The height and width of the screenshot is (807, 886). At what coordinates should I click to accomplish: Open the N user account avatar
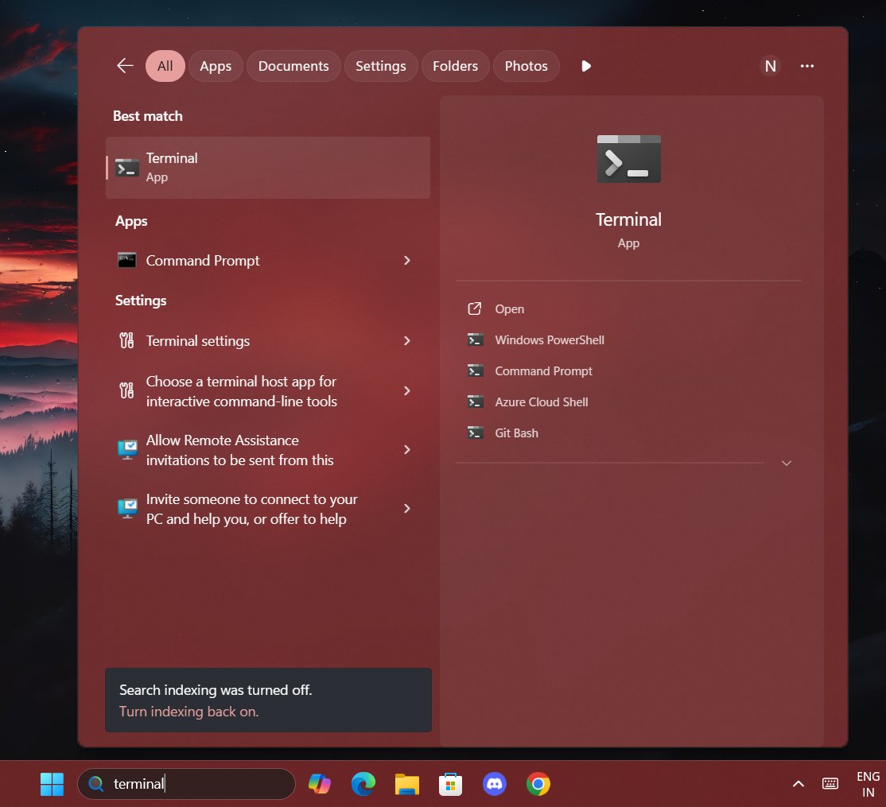[x=770, y=66]
